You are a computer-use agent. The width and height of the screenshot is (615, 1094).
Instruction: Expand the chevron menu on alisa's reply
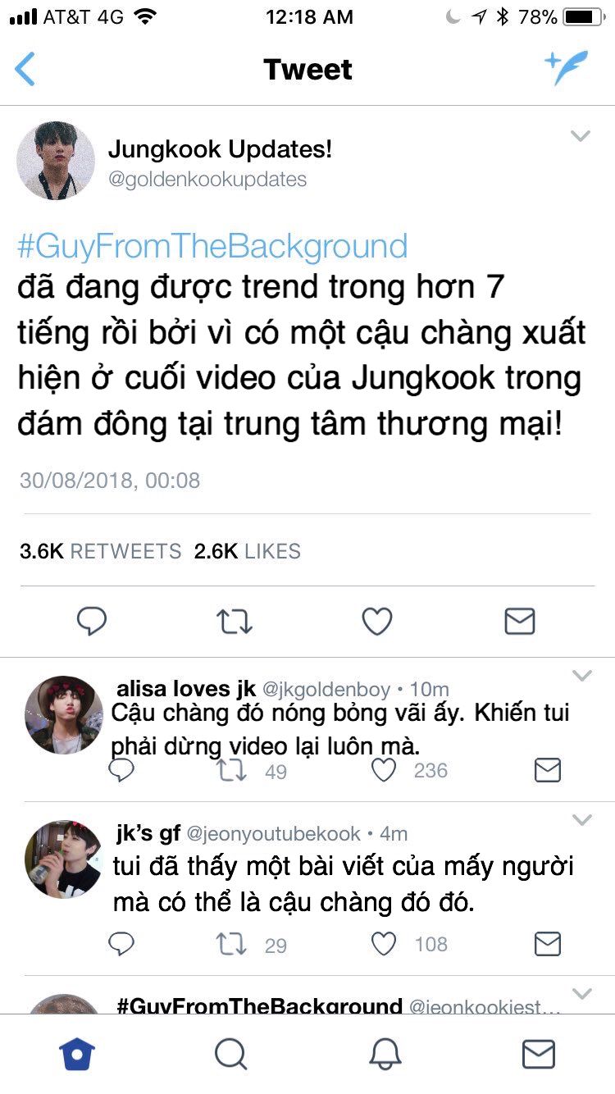coord(581,676)
